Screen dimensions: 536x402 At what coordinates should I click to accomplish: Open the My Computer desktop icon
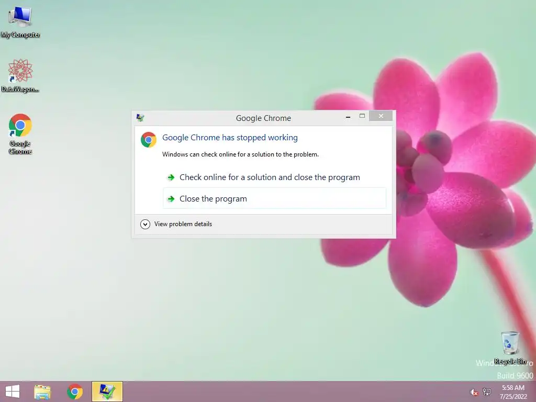(x=20, y=22)
